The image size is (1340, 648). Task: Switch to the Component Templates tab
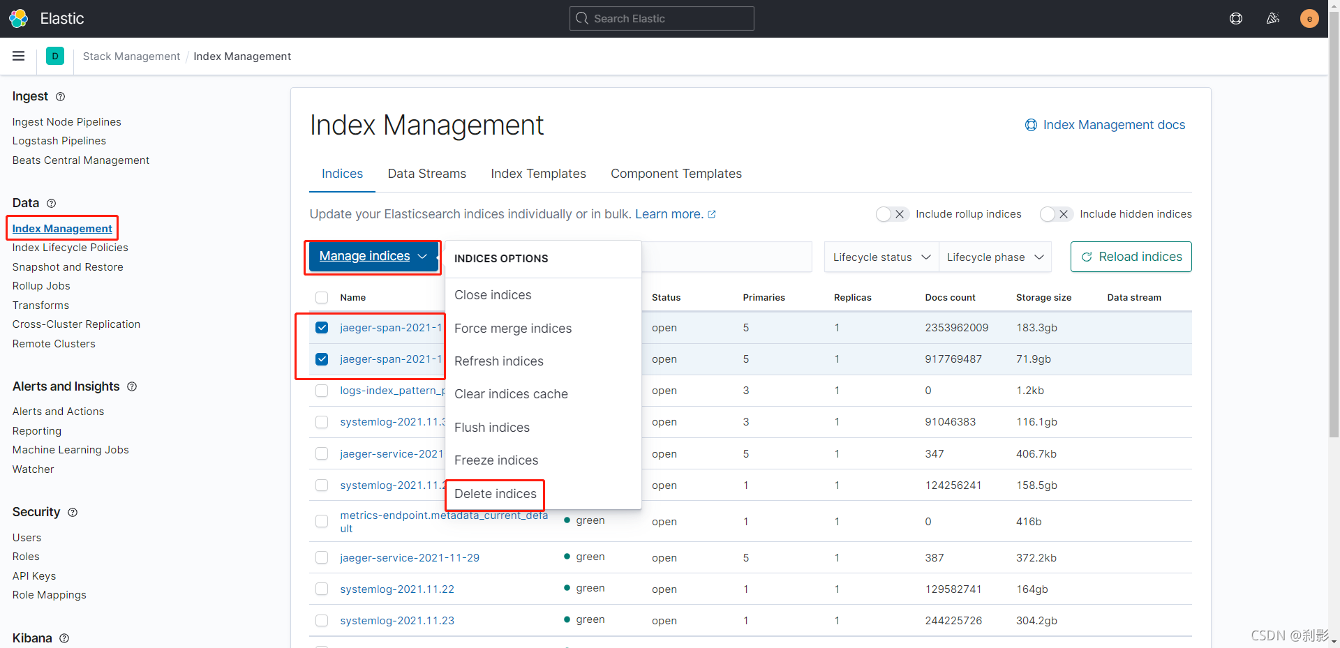click(x=676, y=174)
